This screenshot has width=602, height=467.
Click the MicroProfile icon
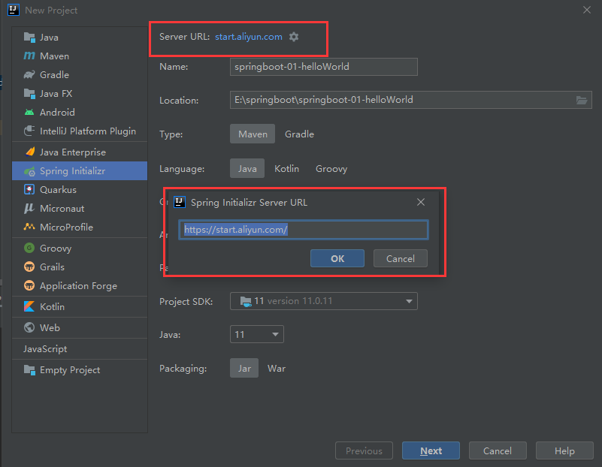coord(29,227)
